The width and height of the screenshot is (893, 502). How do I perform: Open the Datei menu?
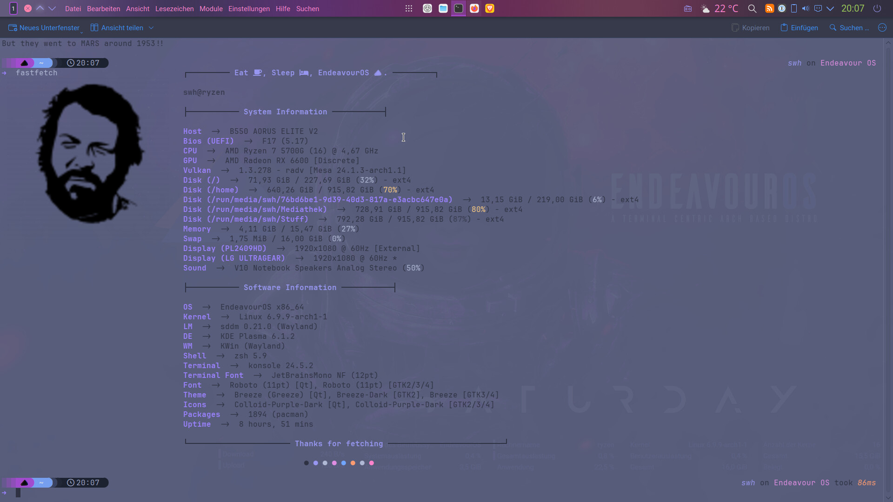pyautogui.click(x=73, y=8)
